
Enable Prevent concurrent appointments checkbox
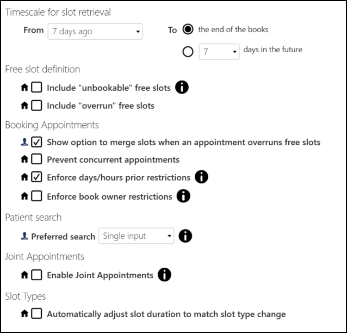pos(36,159)
